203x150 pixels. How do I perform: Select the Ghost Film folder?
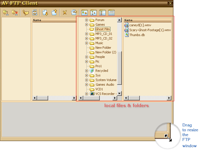103,29
